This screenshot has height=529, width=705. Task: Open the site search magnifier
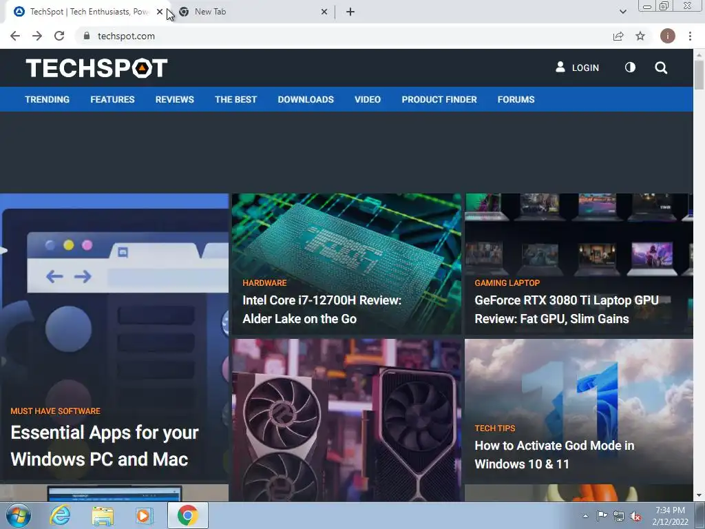click(x=661, y=68)
